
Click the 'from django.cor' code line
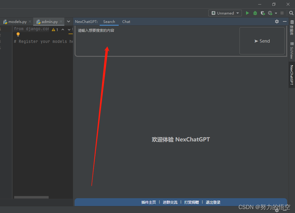pyautogui.click(x=31, y=29)
